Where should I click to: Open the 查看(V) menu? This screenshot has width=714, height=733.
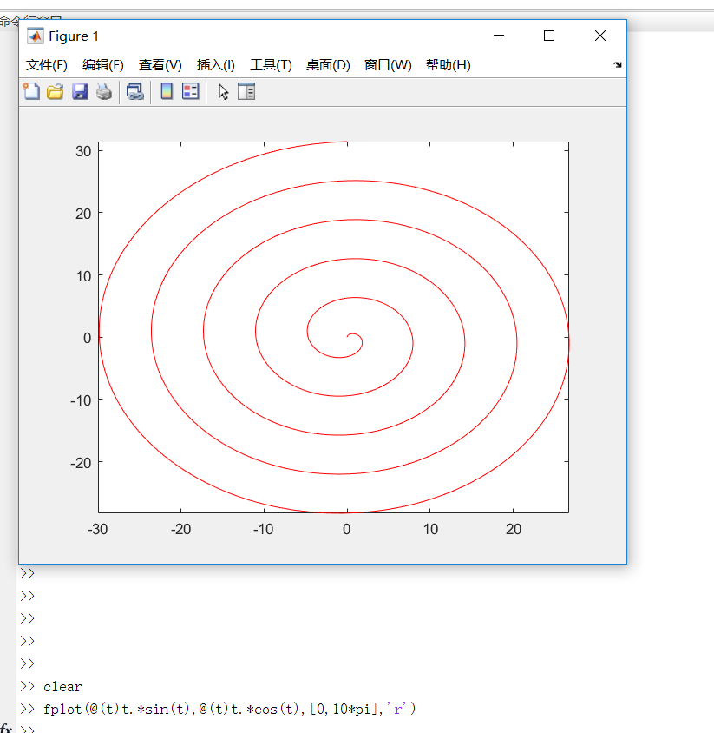[160, 64]
